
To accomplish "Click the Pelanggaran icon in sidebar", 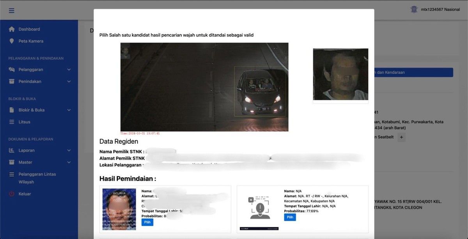I will [12, 70].
